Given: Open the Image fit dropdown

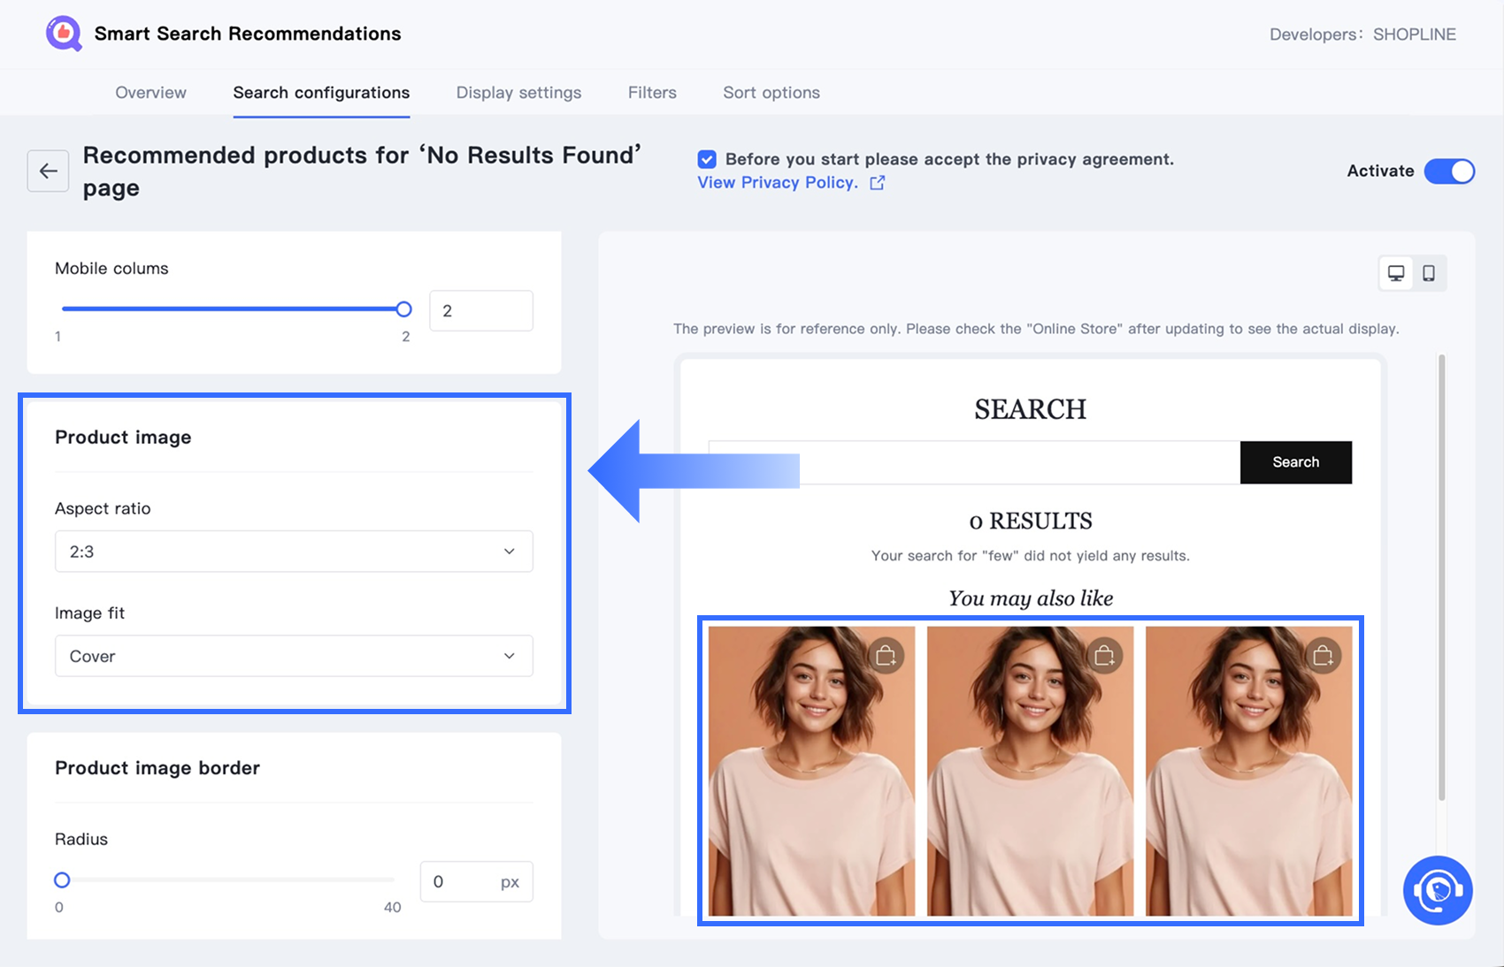Looking at the screenshot, I should [294, 656].
